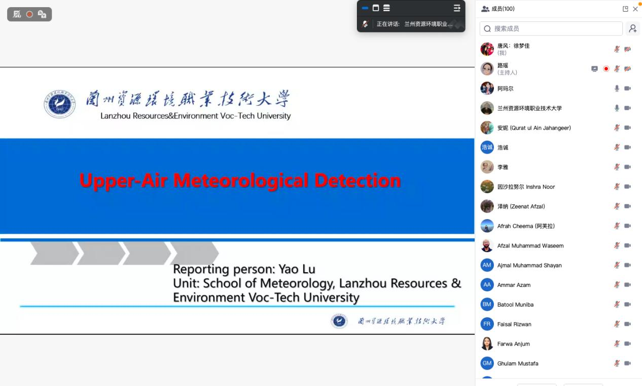Toggle microphone for 唐风：徐梦佳

pos(617,49)
